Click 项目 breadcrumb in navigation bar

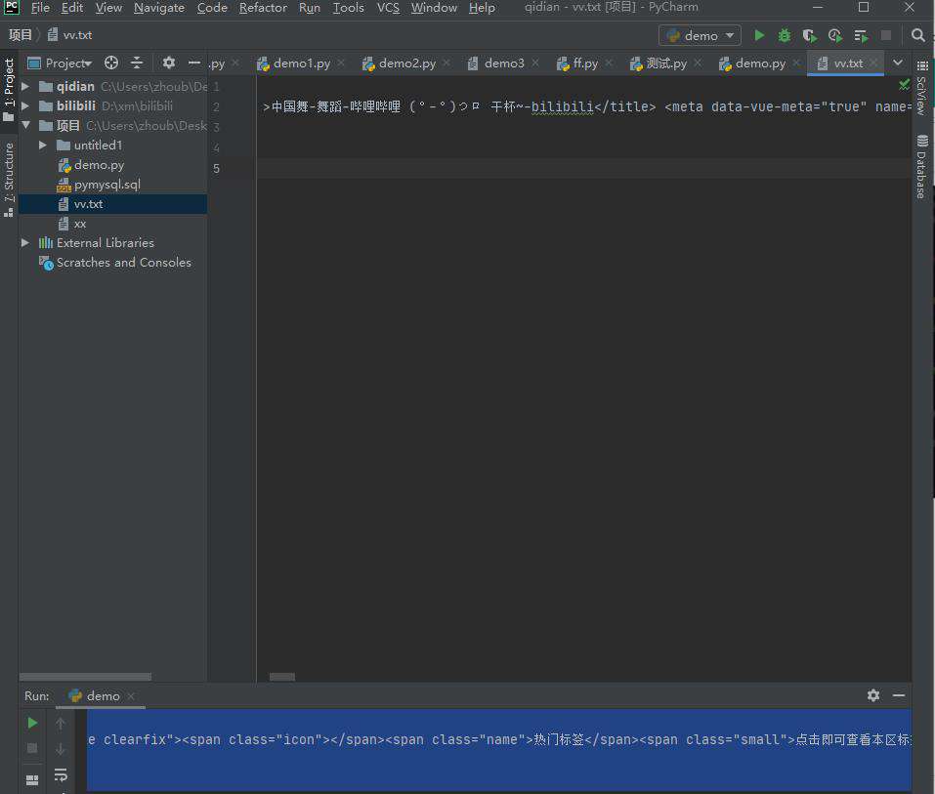point(21,35)
